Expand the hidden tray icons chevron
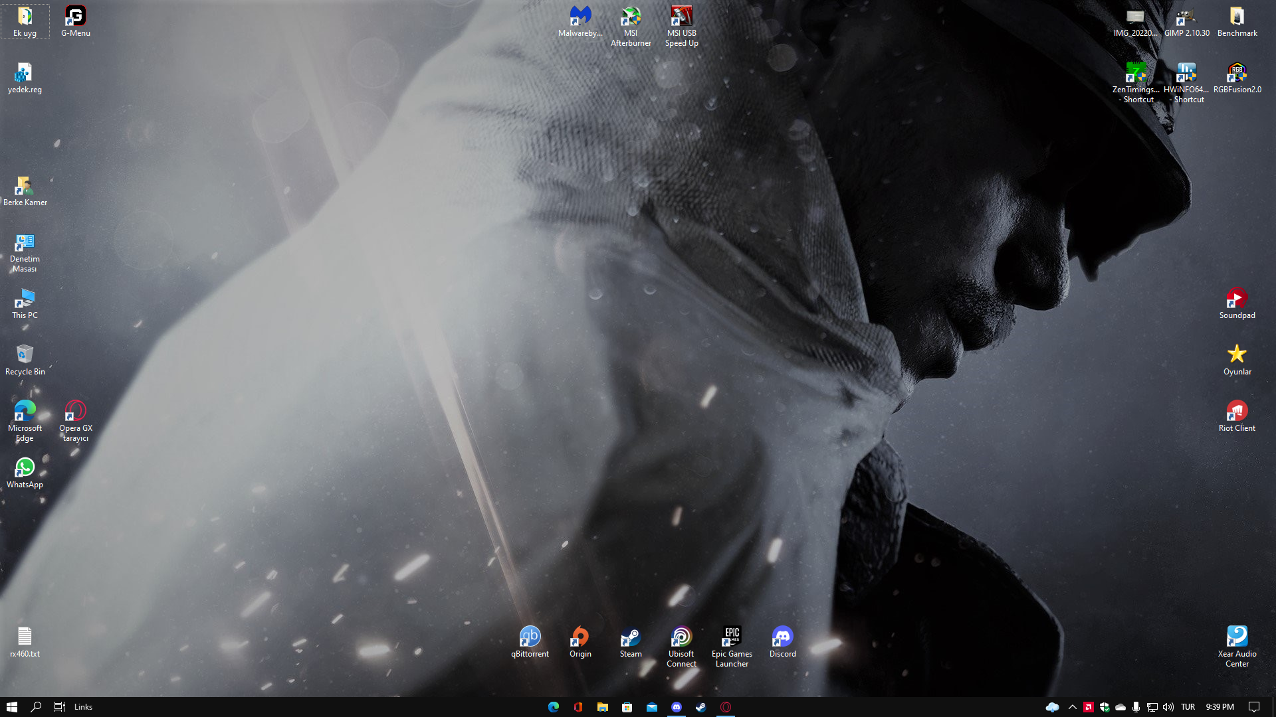The width and height of the screenshot is (1276, 717). pos(1072,707)
